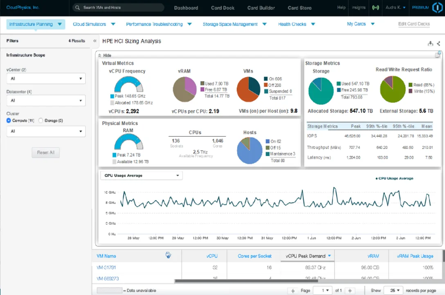Expand the CPU Usage Average chart selector
The image size is (445, 295).
pyautogui.click(x=142, y=175)
